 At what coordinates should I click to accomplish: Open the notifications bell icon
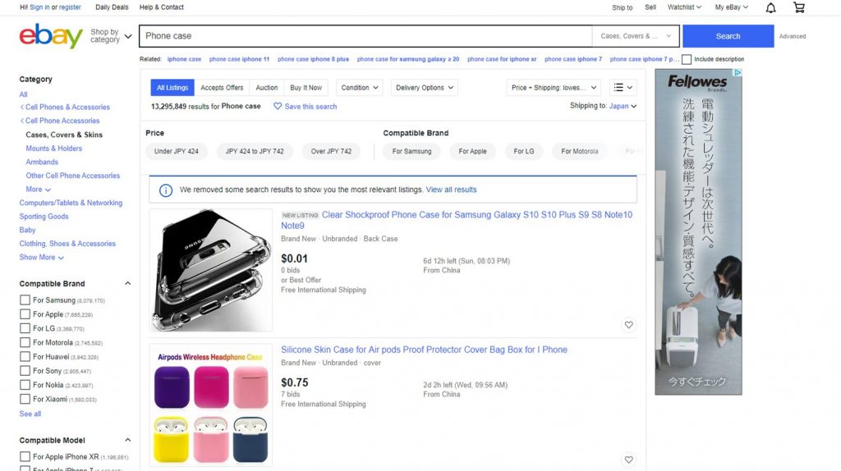[770, 7]
